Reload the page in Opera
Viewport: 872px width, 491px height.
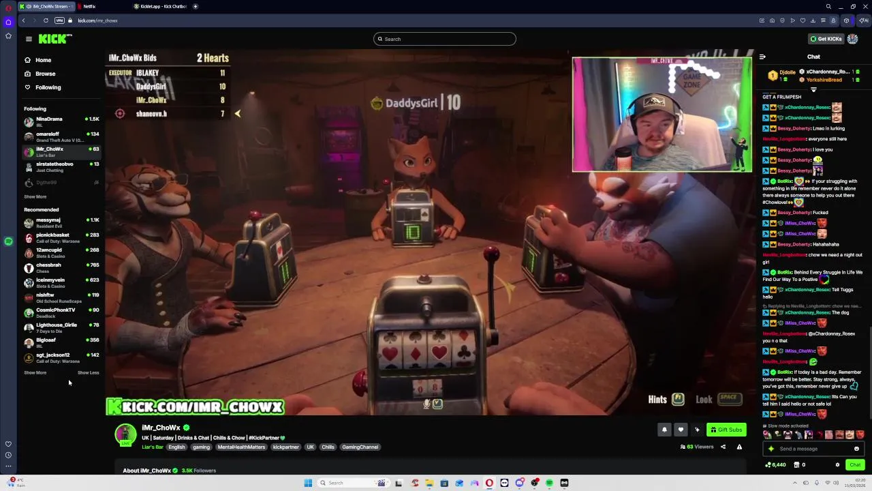(46, 20)
